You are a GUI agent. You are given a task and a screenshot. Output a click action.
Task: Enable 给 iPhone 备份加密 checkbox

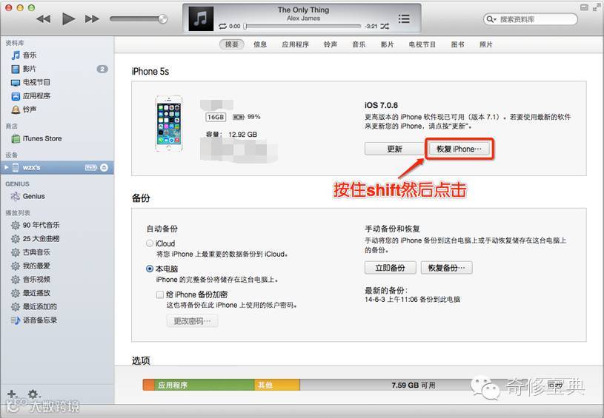pyautogui.click(x=160, y=294)
